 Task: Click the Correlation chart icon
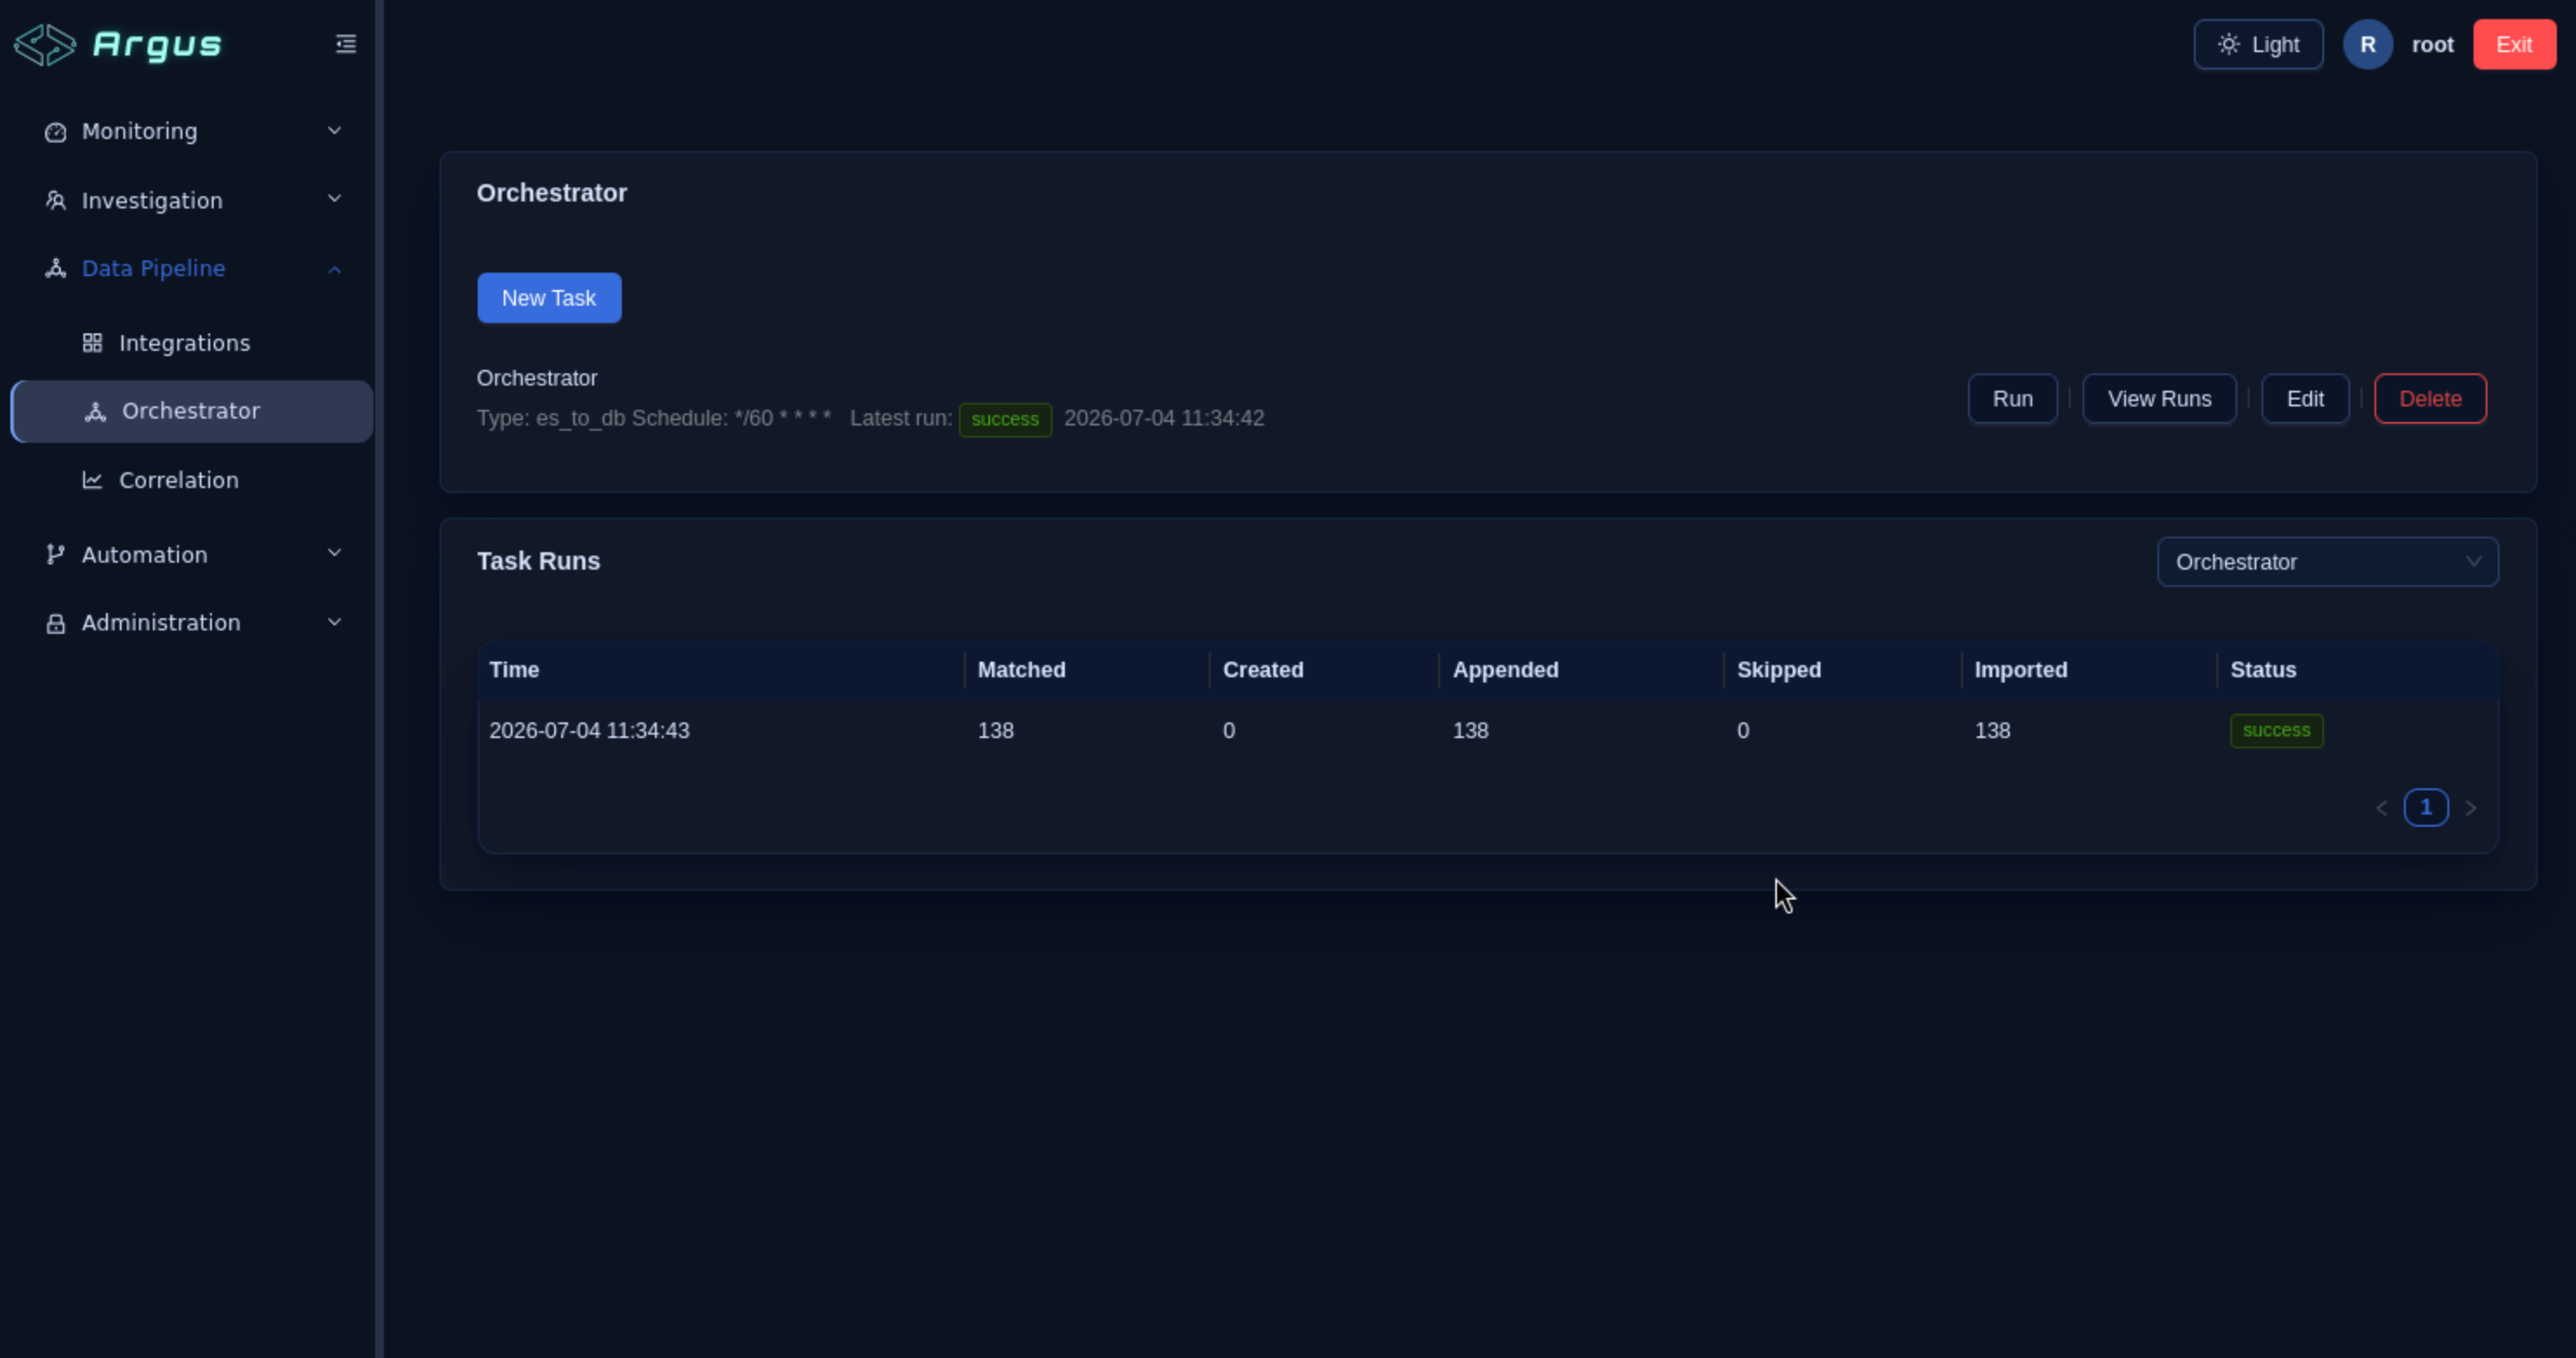click(x=92, y=480)
